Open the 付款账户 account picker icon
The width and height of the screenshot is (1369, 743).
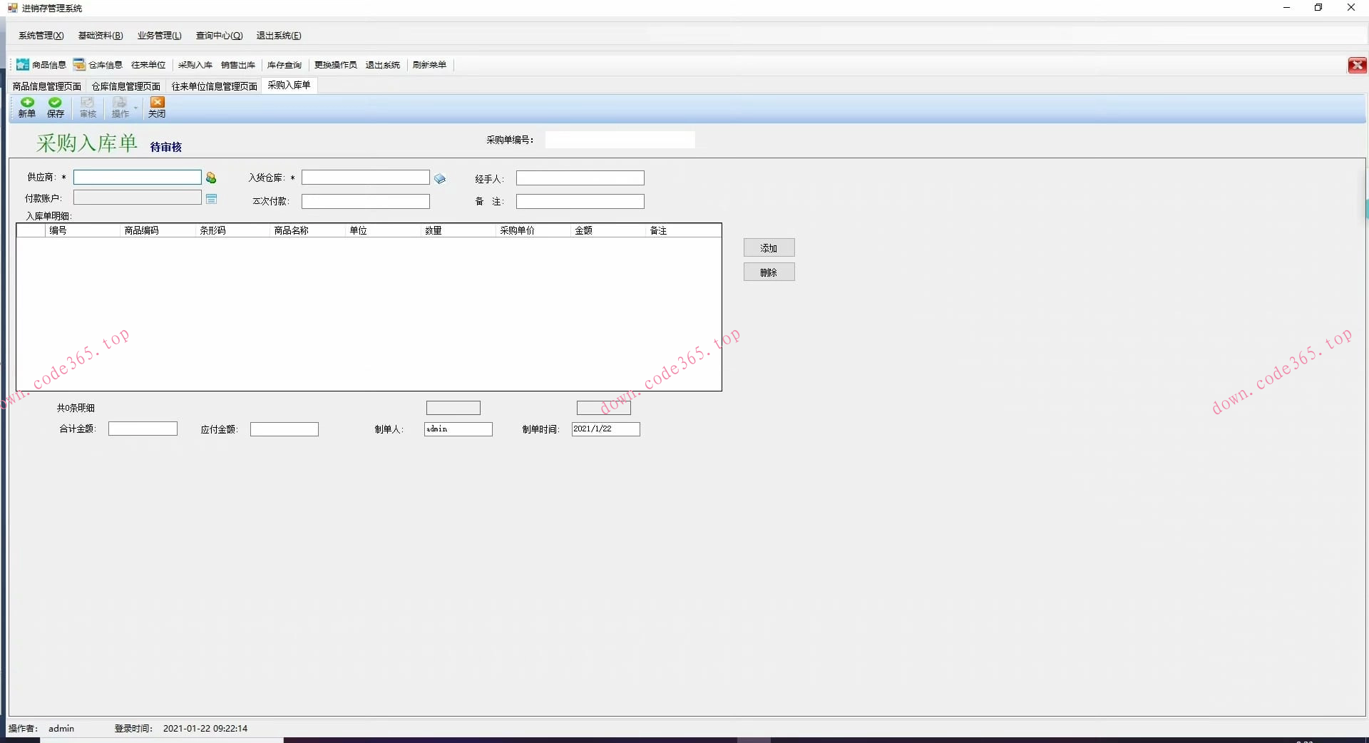[212, 199]
